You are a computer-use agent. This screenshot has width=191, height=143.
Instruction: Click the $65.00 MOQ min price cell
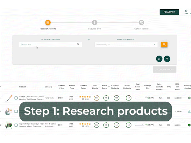click(178, 125)
